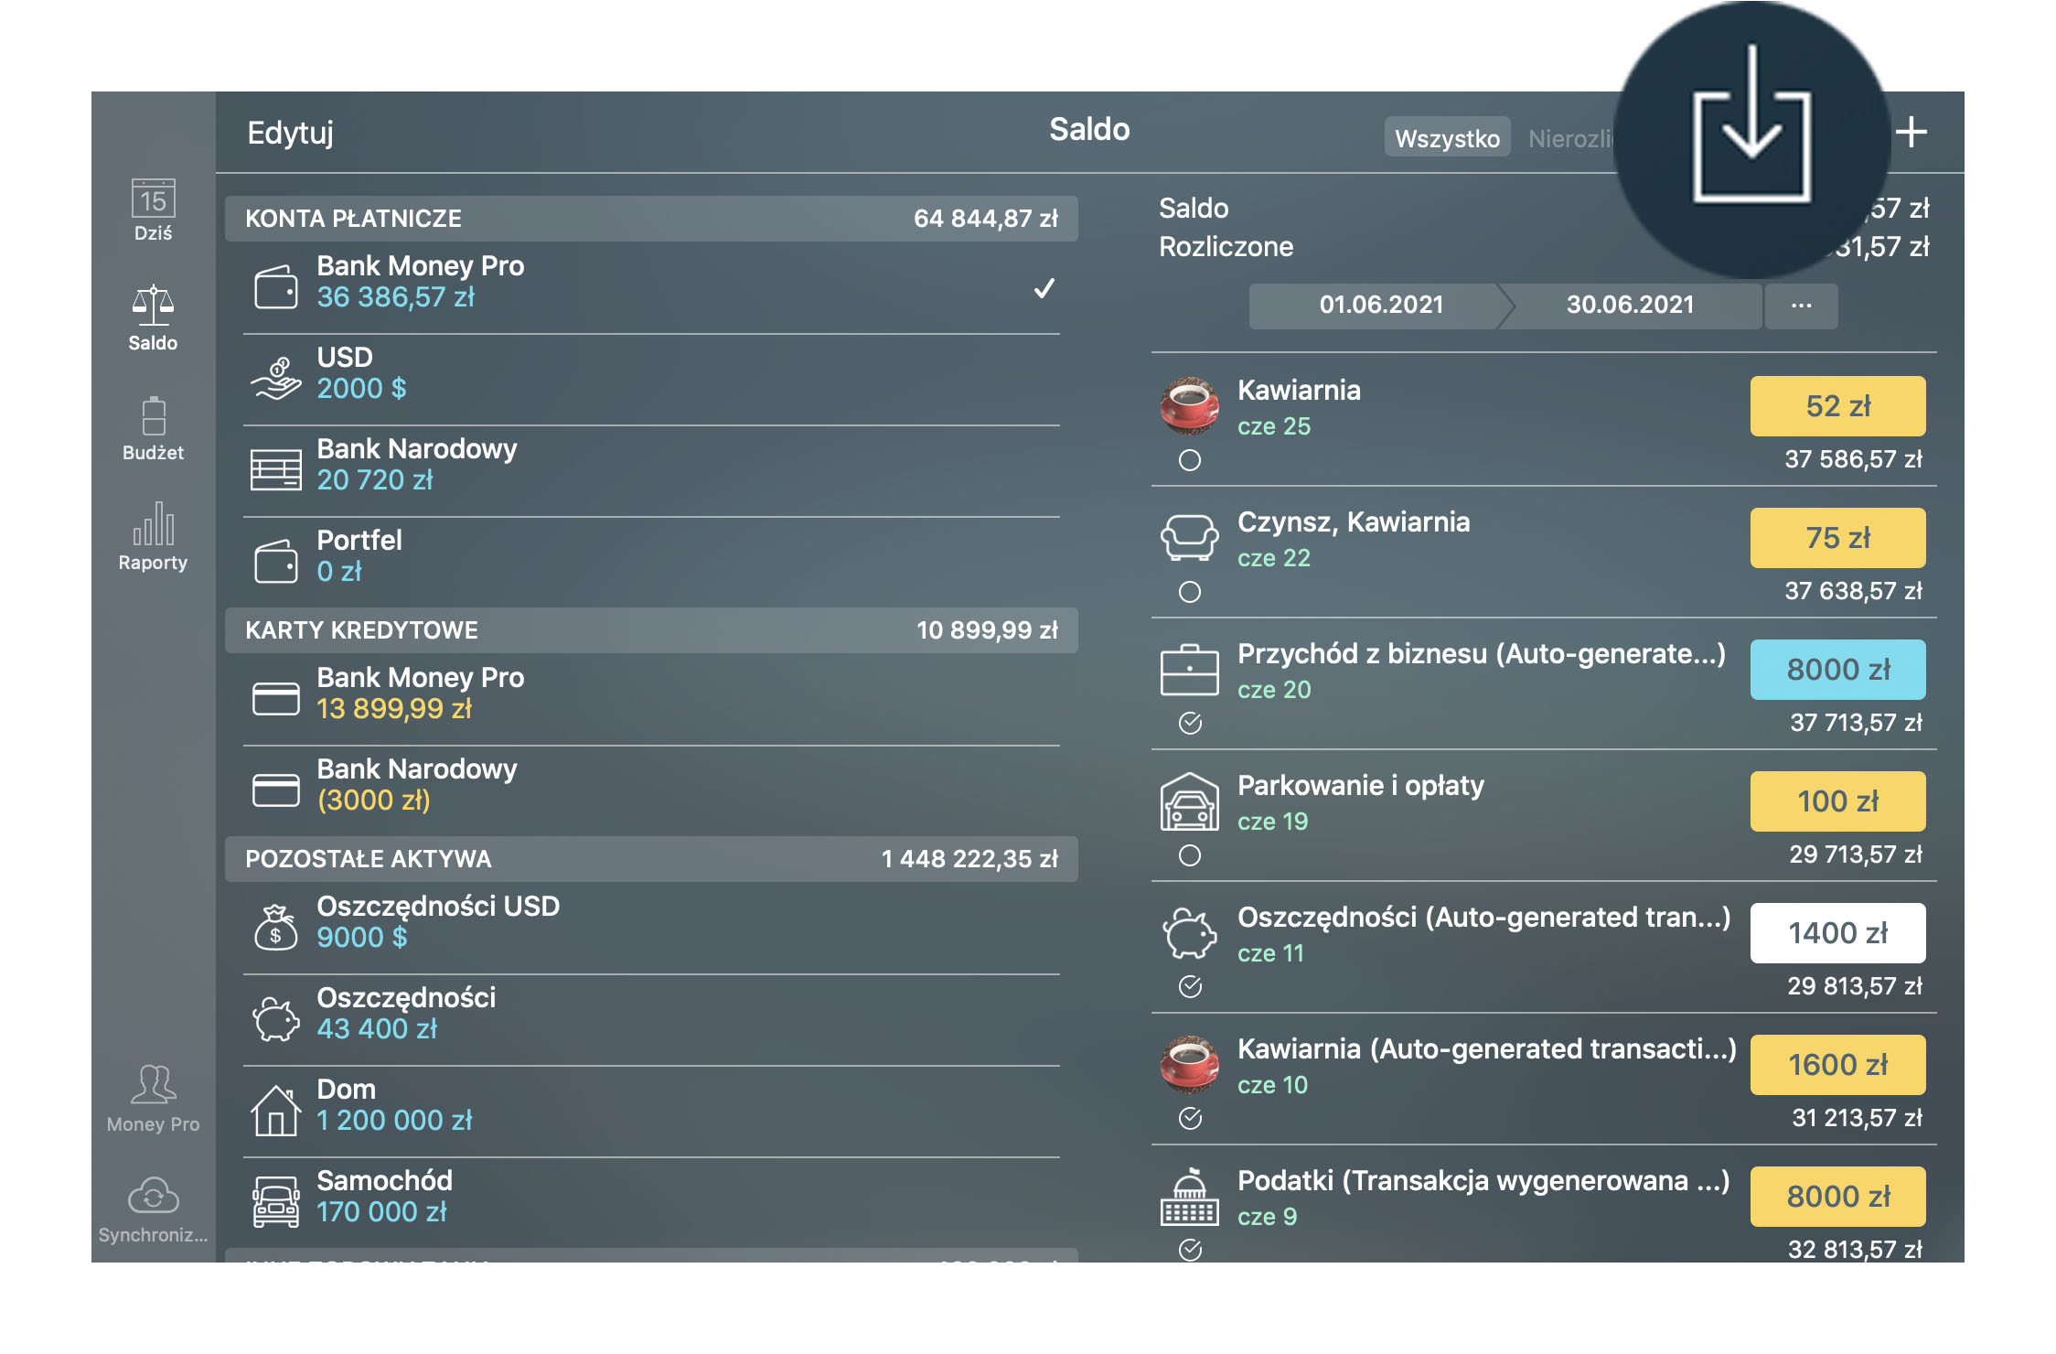Open the end date 30.06.2021 picker
This screenshot has width=2056, height=1354.
point(1630,306)
